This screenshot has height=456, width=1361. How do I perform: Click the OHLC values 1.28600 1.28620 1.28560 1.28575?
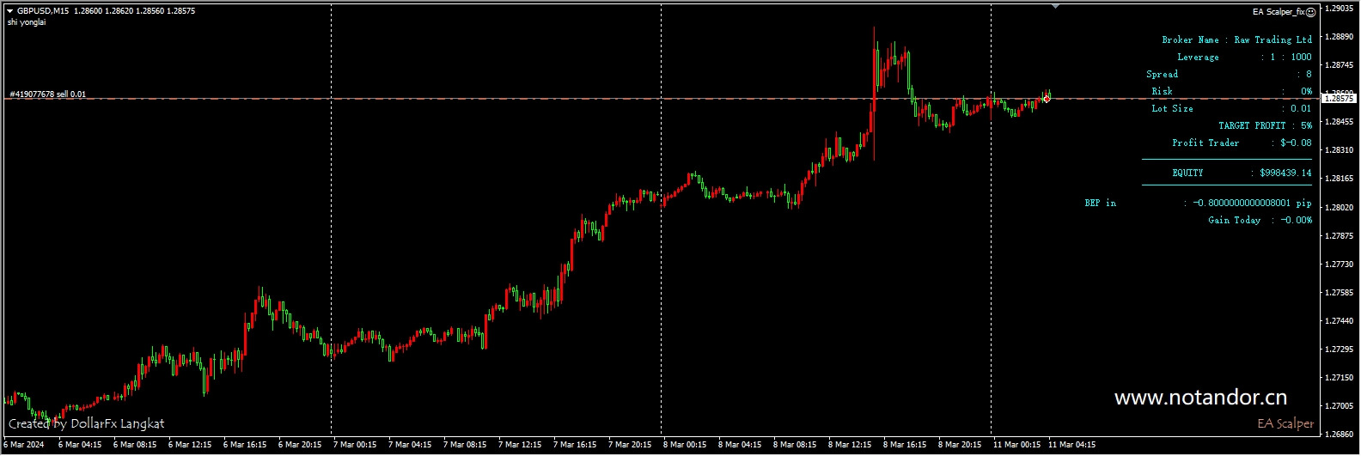click(x=134, y=11)
